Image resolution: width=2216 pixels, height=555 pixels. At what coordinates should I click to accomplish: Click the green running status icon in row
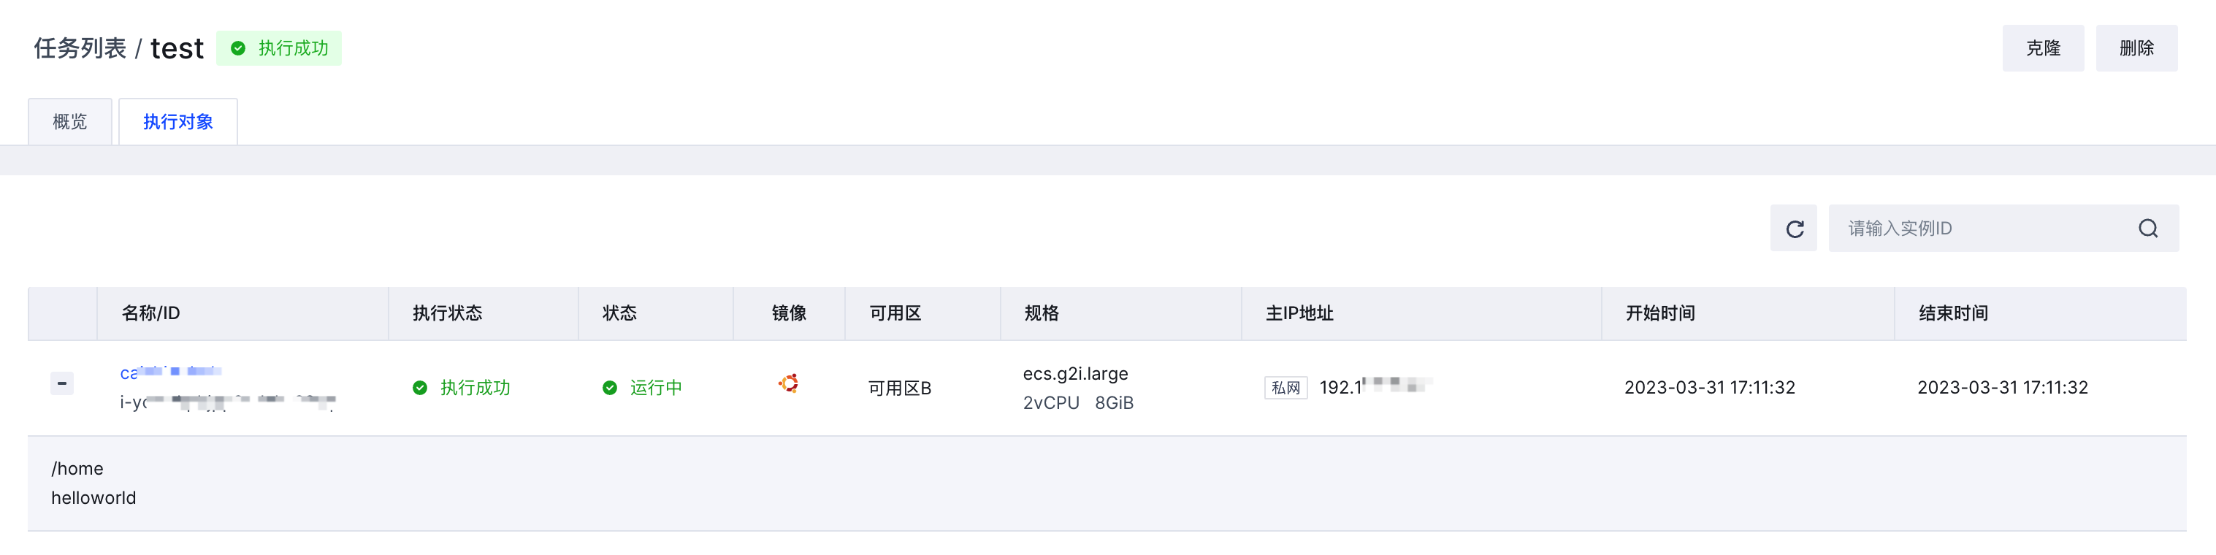pos(609,388)
